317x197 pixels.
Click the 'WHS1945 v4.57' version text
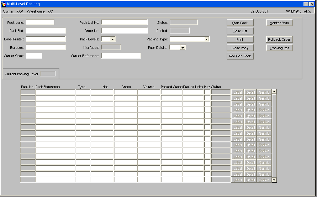click(x=299, y=11)
